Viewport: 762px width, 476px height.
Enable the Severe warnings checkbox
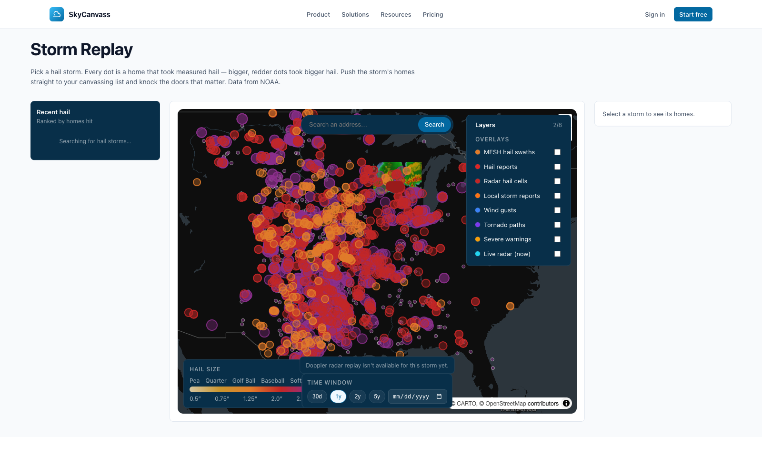(x=558, y=239)
